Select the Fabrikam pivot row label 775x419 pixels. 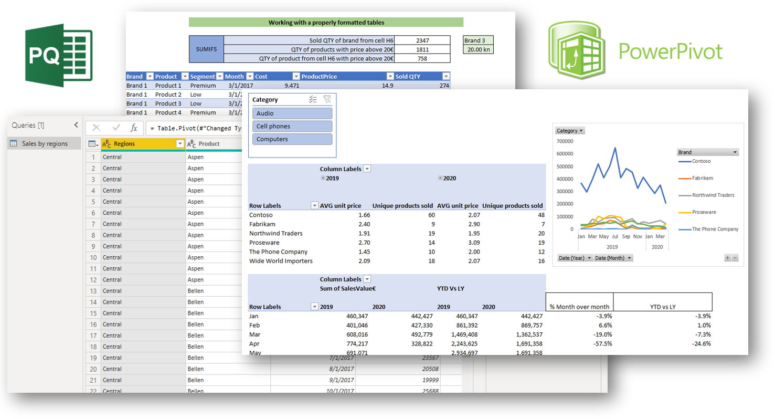pyautogui.click(x=262, y=224)
